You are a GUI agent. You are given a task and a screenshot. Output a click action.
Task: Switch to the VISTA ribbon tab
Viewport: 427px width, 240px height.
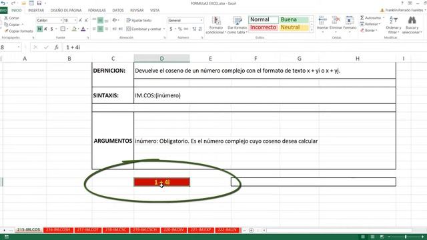tap(155, 11)
